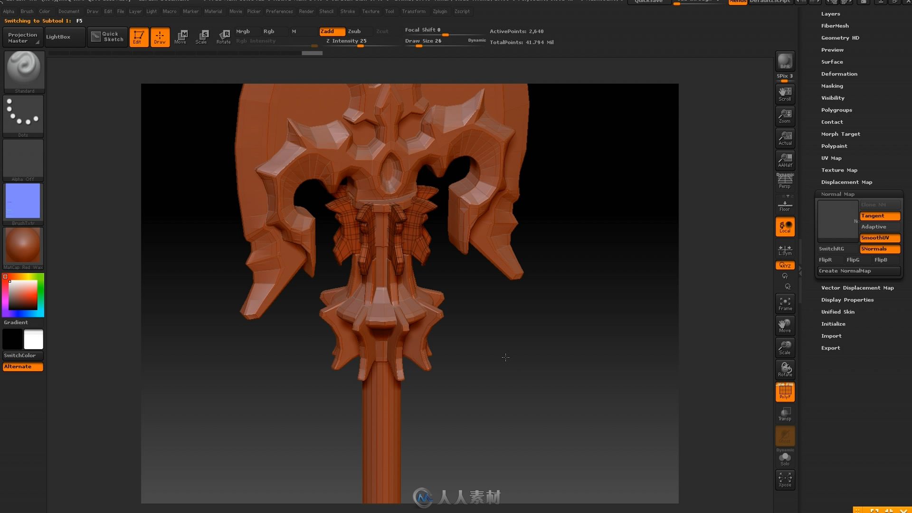Expand the Normal Map section

[837, 193]
